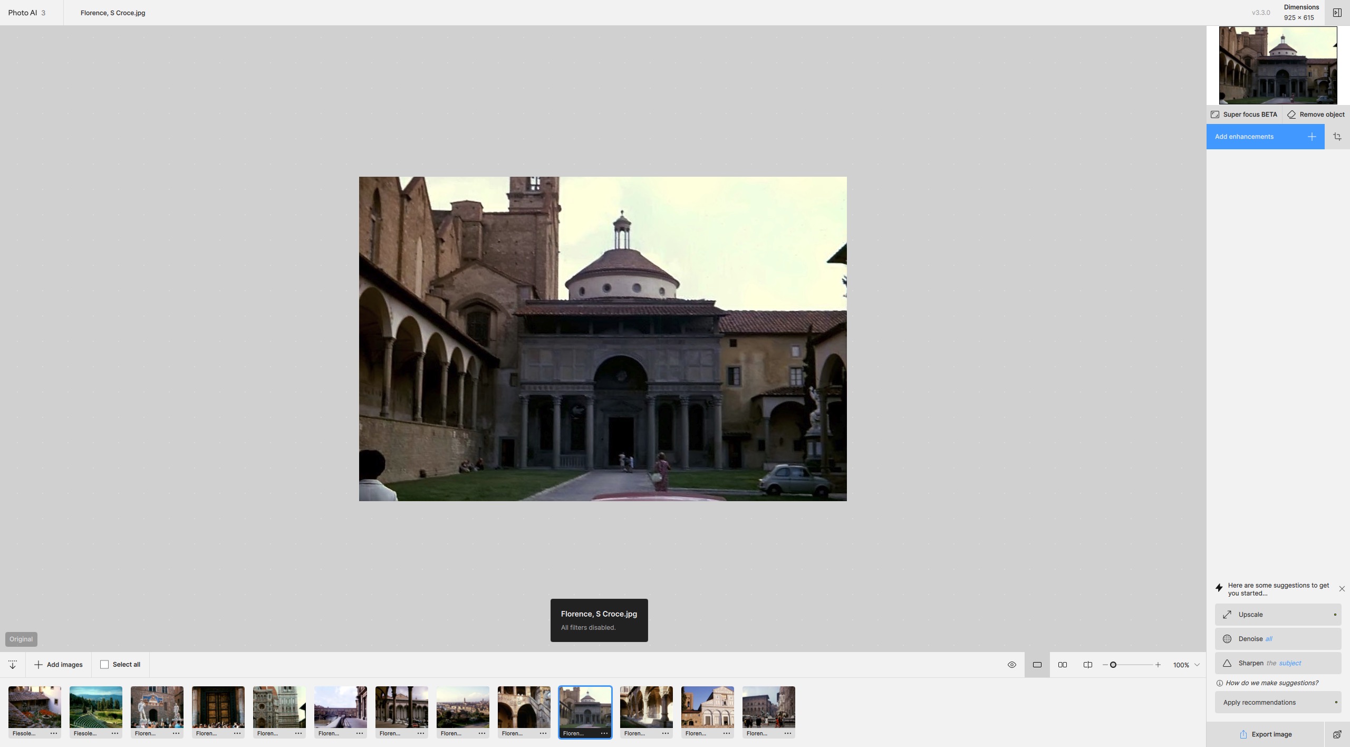The image size is (1350, 747).
Task: Click the collapse filmstrip arrow icon
Action: (x=13, y=664)
